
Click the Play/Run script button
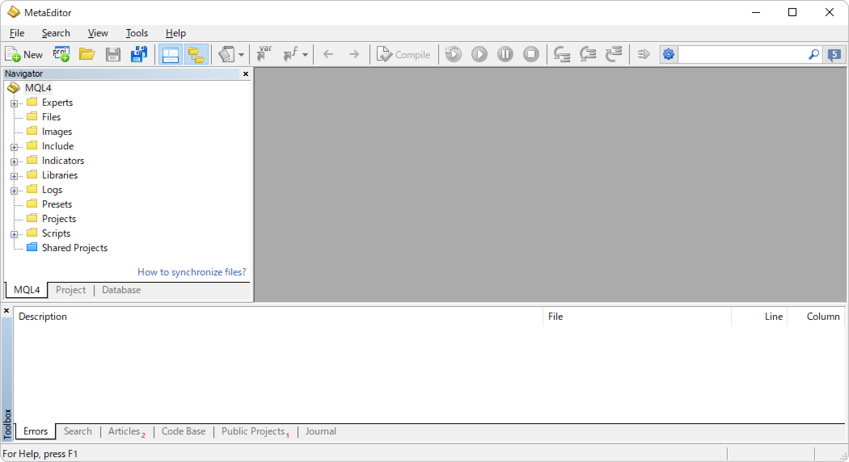(479, 54)
